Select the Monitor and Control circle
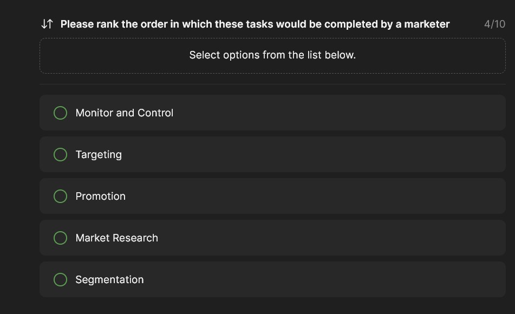Viewport: 515px width, 314px height. (61, 113)
